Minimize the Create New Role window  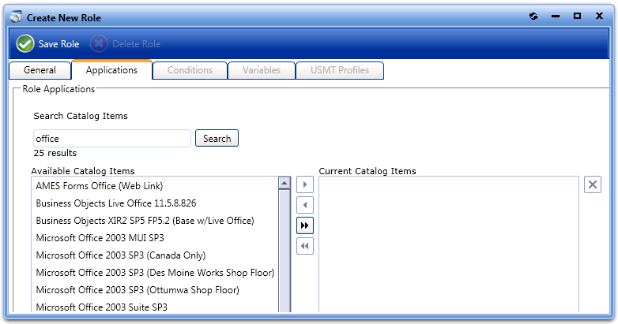click(556, 16)
